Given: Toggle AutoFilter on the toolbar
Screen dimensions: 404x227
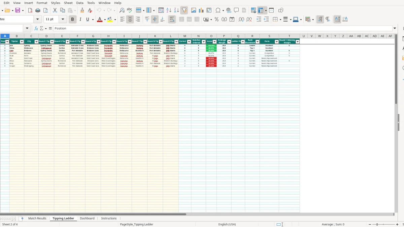Looking at the screenshot, I should click(184, 10).
